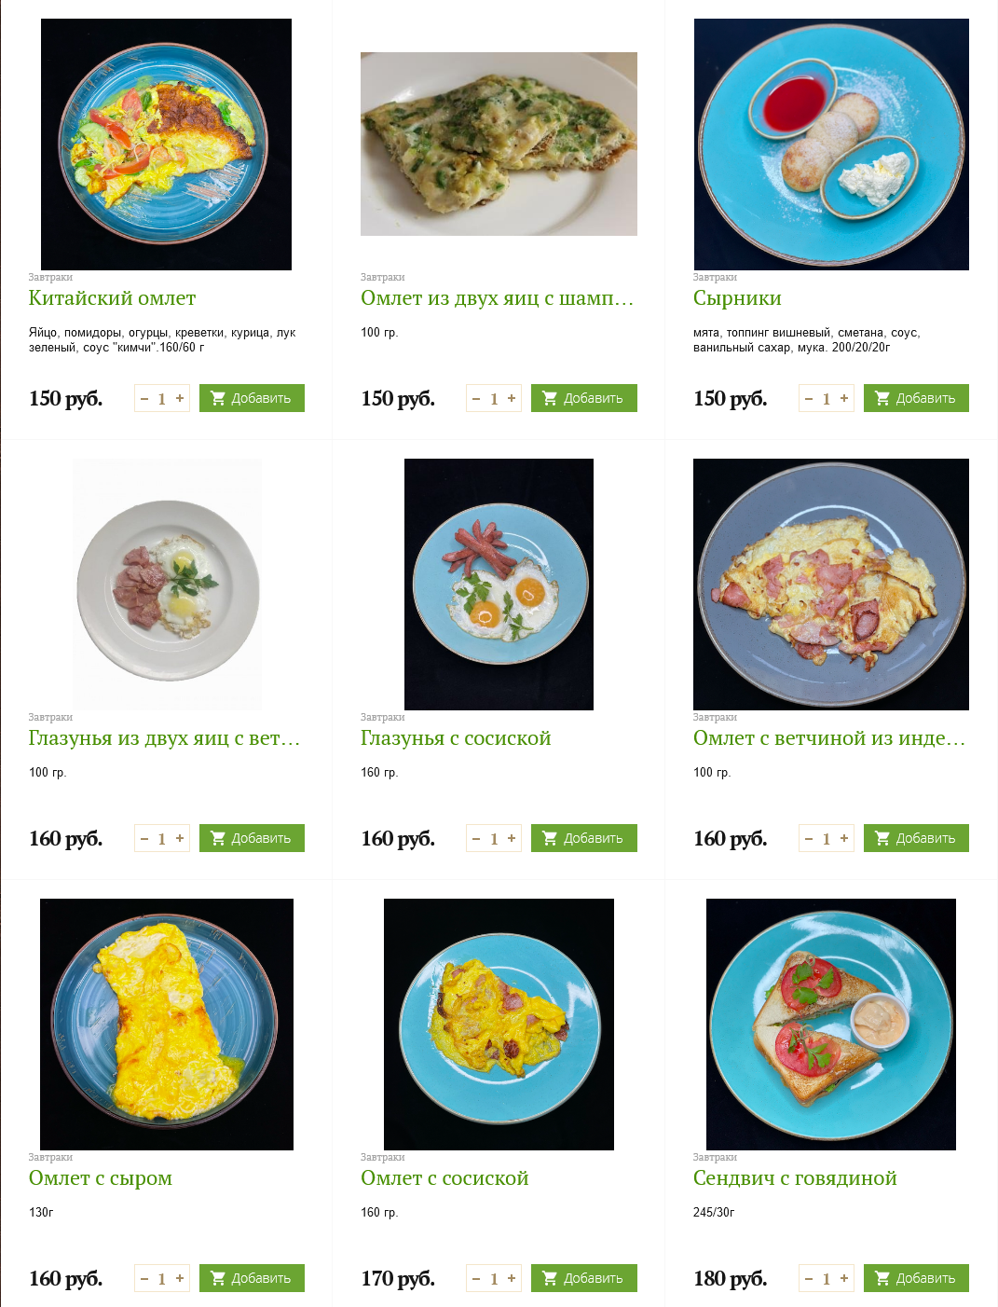Add Омлет из двух яиц с шампиньонами
This screenshot has width=998, height=1307.
pyautogui.click(x=584, y=398)
